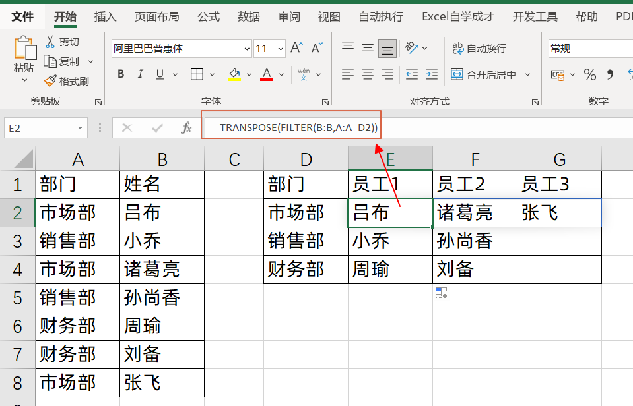Apply yellow fill with the paint bucket
Screen dimensions: 633x406
pos(234,74)
